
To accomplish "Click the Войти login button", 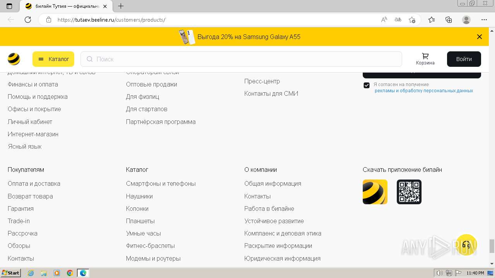I will click(464, 59).
